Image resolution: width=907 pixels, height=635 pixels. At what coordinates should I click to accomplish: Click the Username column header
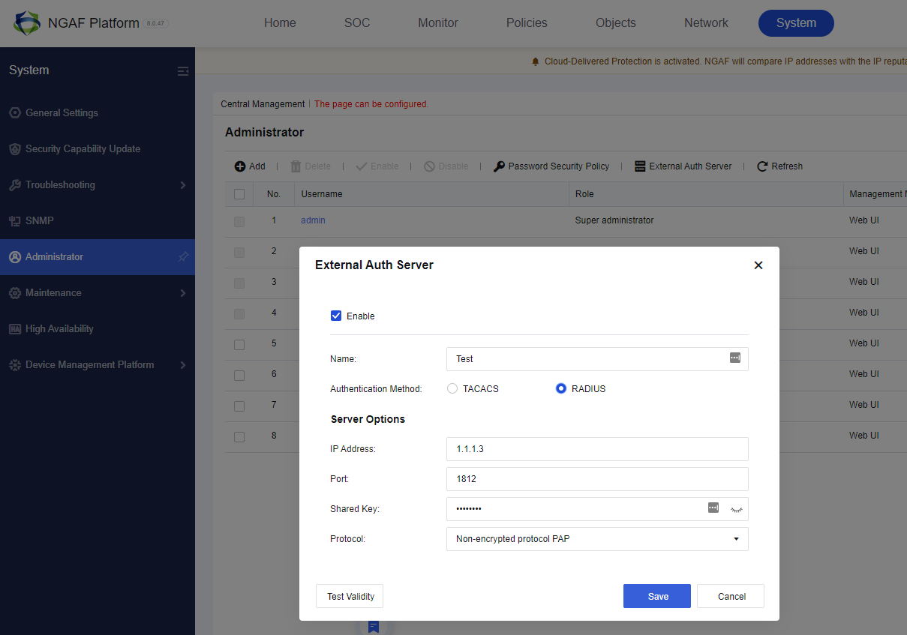431,194
